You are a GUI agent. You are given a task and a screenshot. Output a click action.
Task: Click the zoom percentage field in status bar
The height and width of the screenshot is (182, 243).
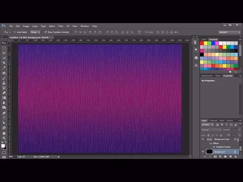[11, 157]
